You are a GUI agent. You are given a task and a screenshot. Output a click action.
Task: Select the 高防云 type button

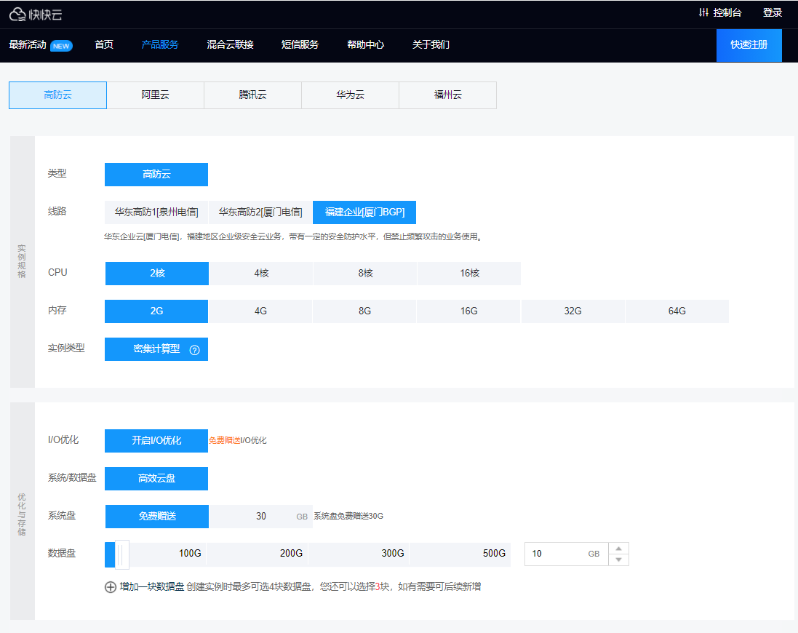coord(156,175)
